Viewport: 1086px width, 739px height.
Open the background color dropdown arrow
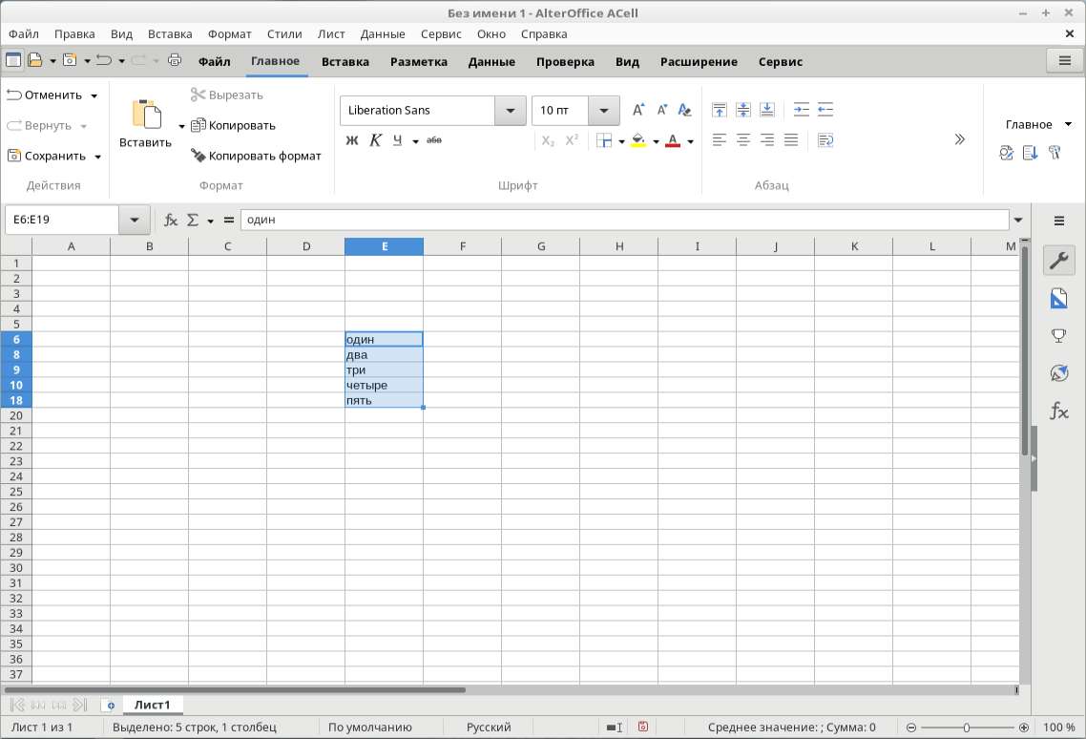coord(656,141)
